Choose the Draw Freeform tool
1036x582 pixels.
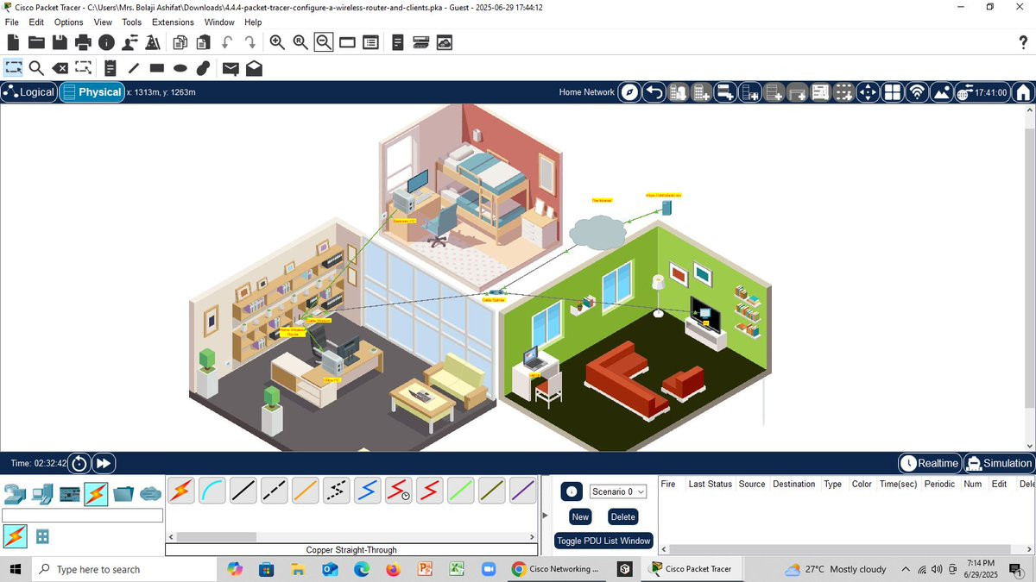tap(203, 68)
